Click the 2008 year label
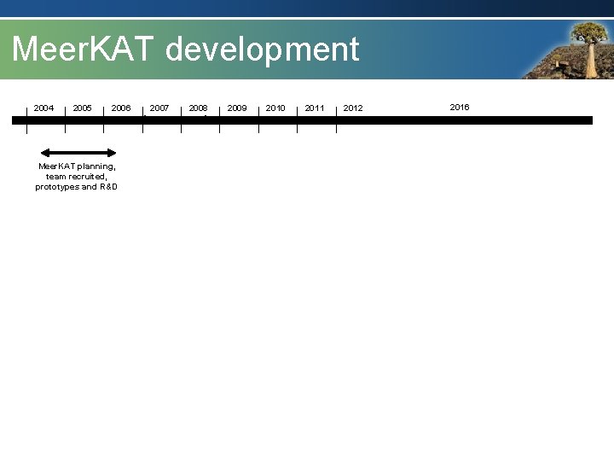The height and width of the screenshot is (461, 614). pyautogui.click(x=198, y=108)
